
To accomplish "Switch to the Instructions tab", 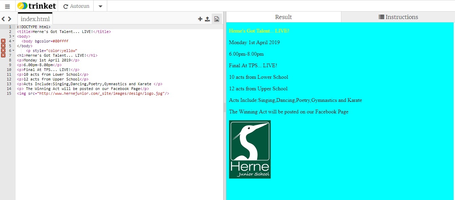I will click(x=398, y=17).
